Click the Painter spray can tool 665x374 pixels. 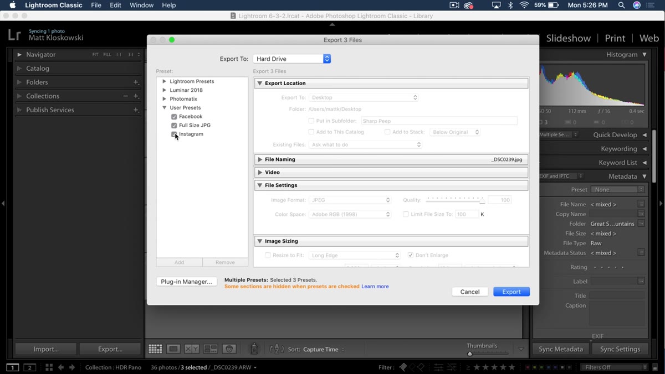254,349
